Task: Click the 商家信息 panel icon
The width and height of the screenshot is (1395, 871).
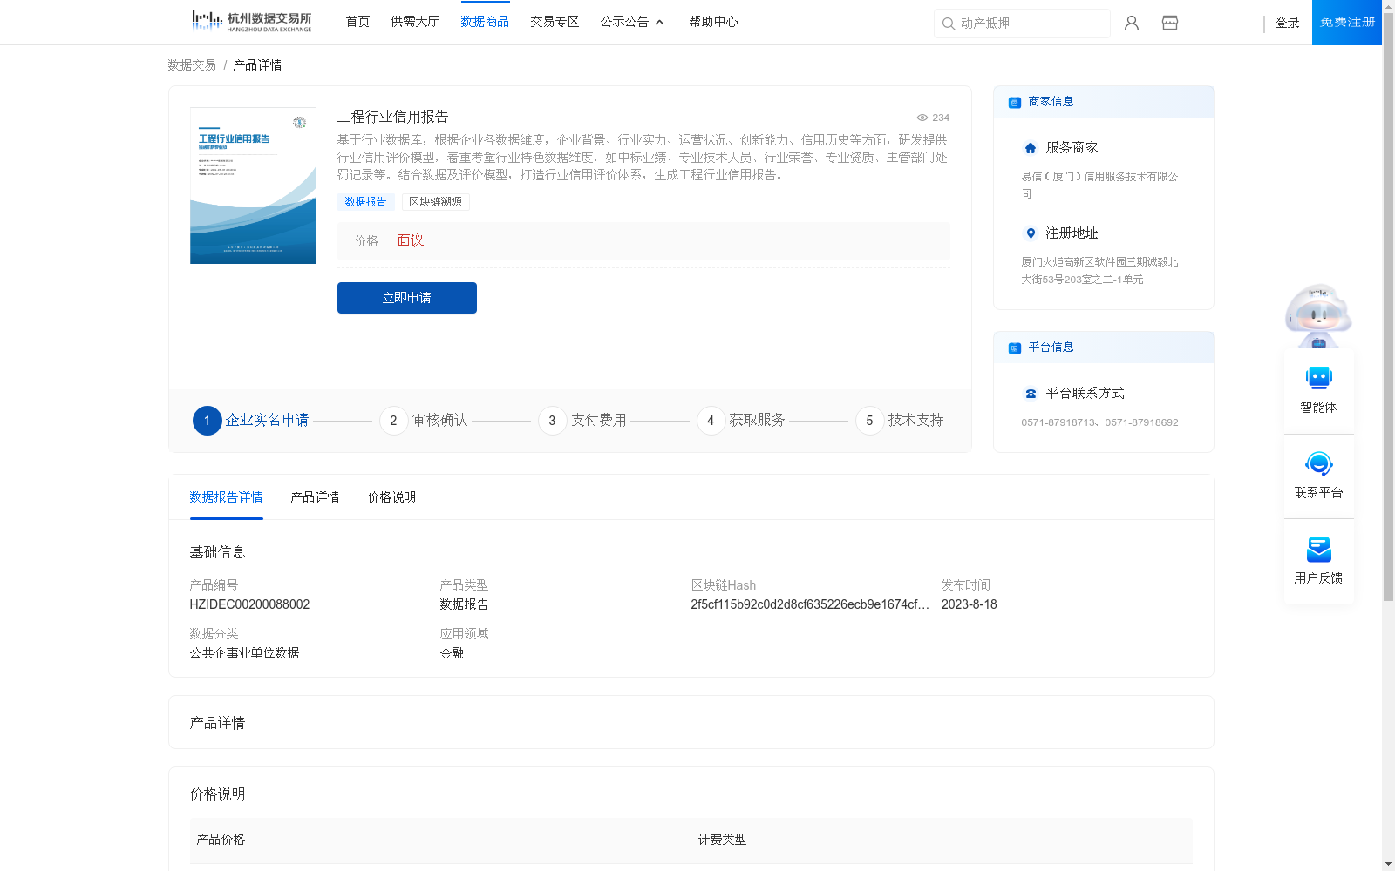Action: point(1014,102)
